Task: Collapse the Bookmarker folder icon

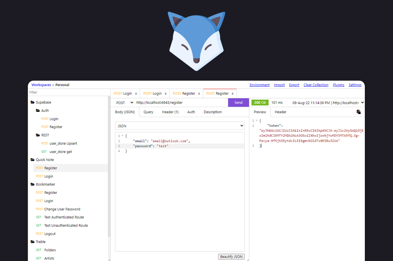Action: coord(32,184)
